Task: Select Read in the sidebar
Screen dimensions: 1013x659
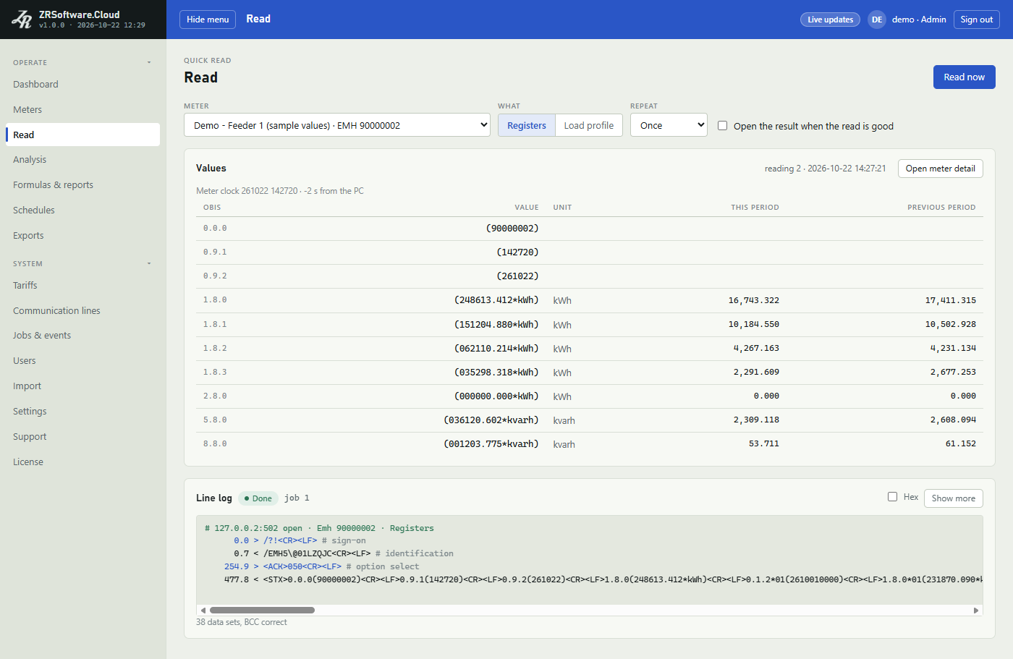Action: pos(82,135)
